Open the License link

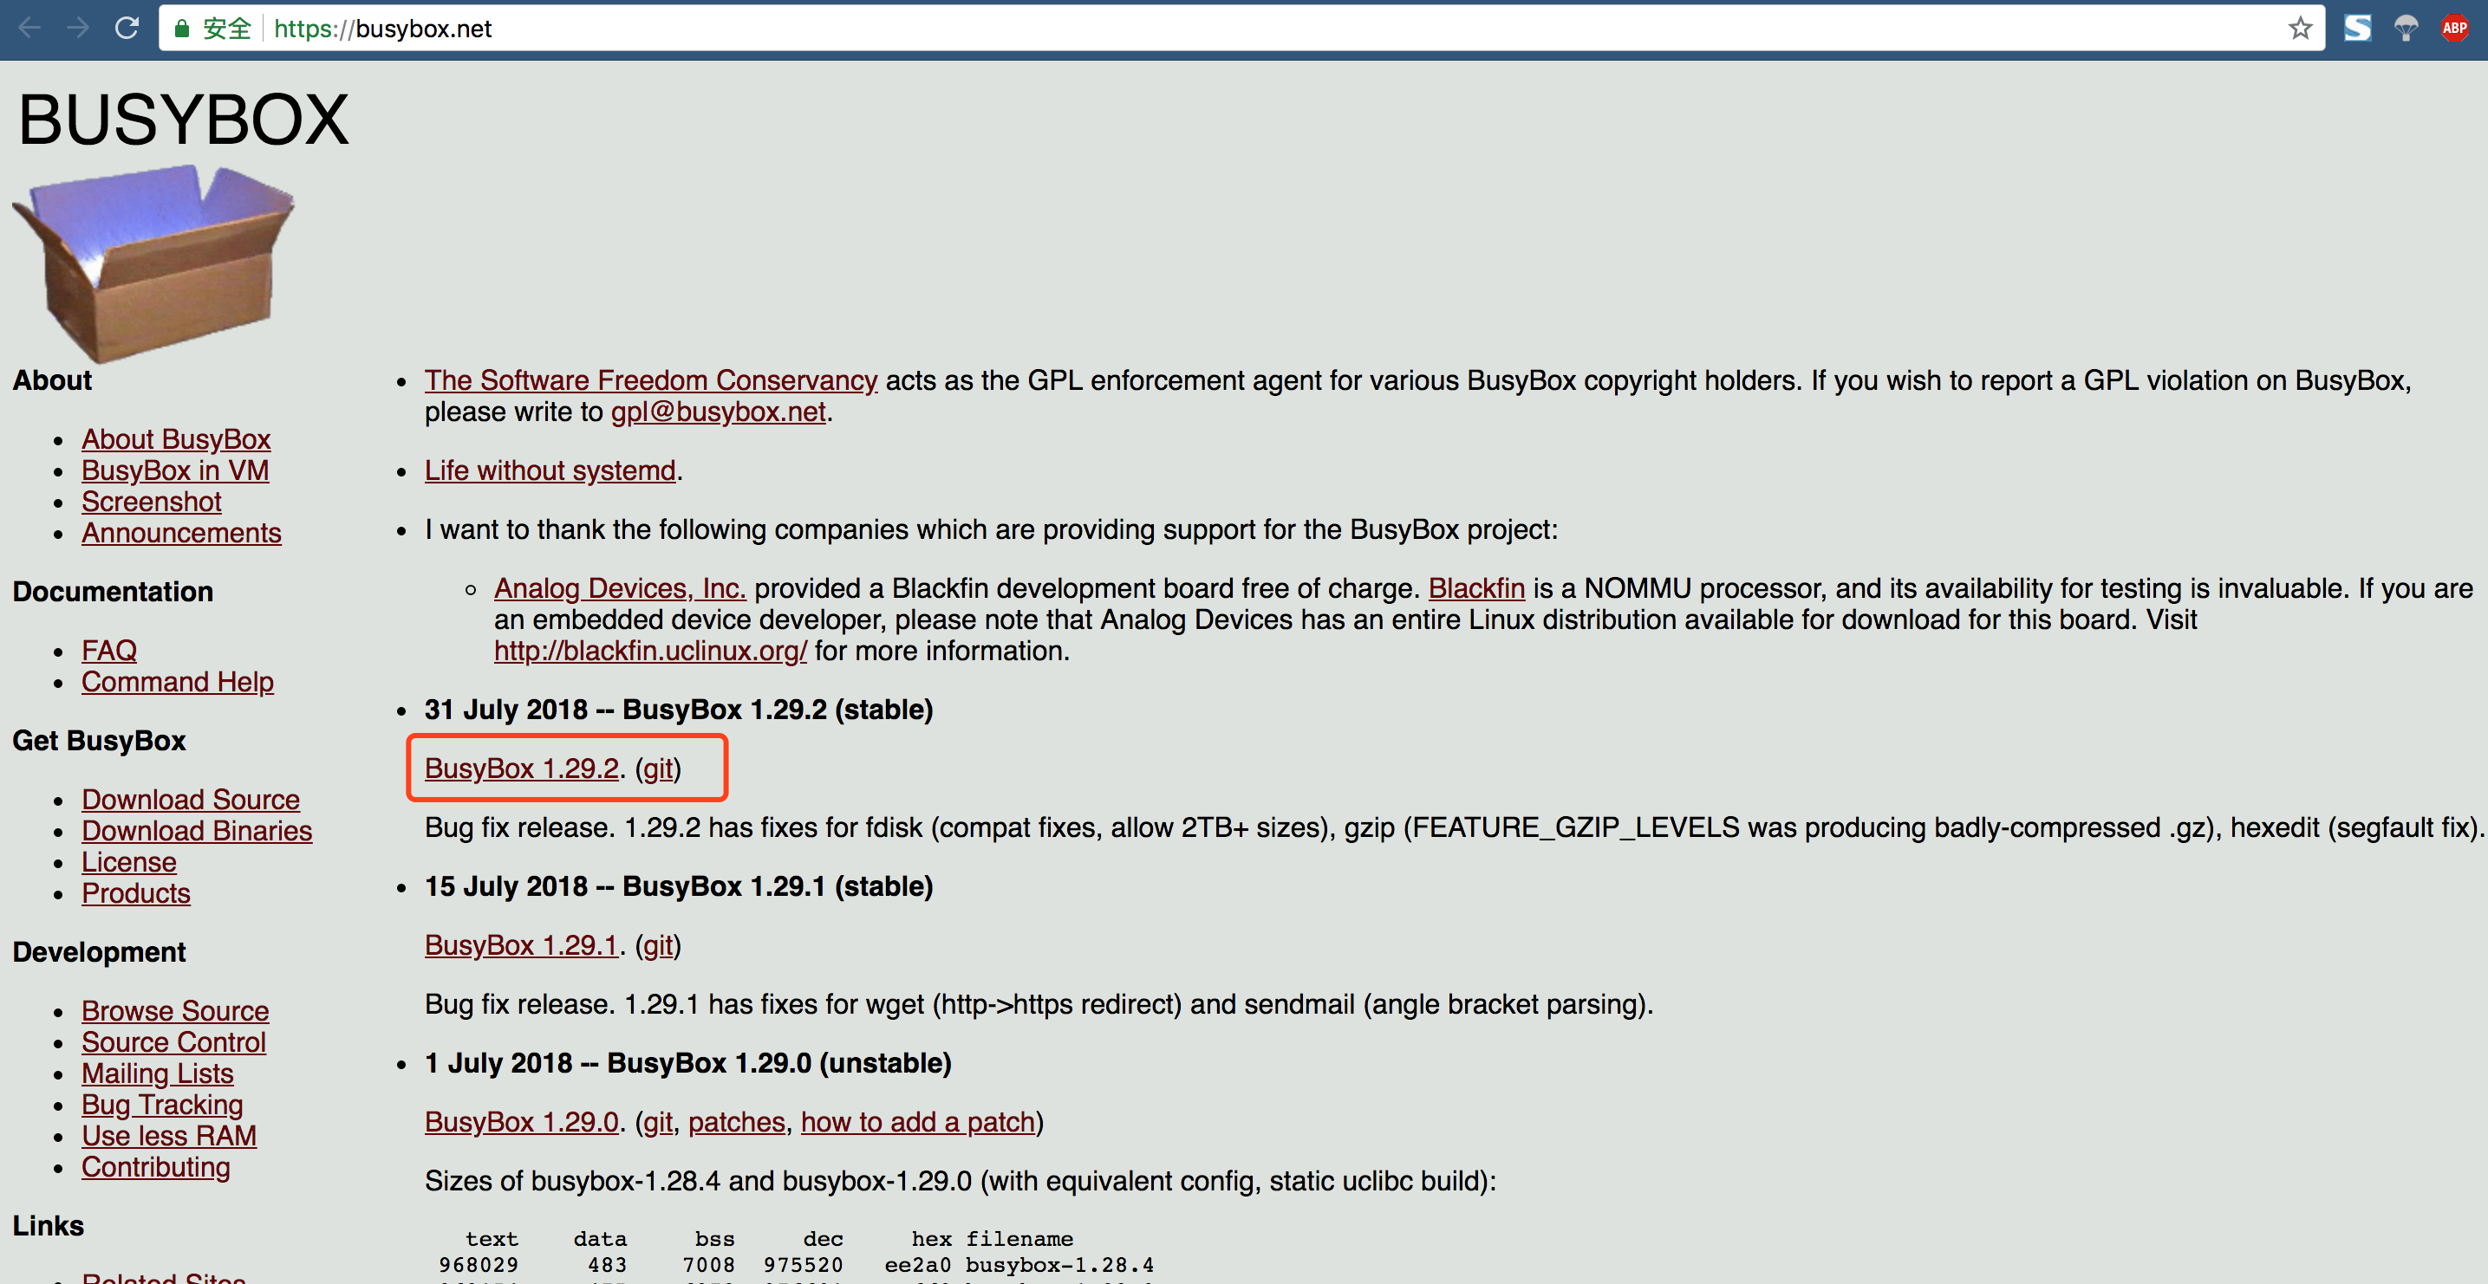129,862
